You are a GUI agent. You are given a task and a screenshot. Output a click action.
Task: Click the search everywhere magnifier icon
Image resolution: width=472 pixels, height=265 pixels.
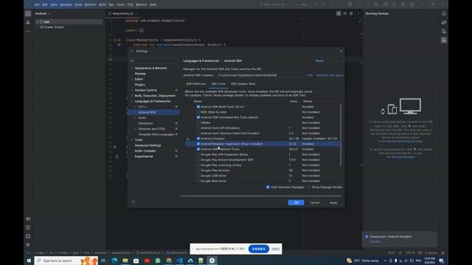tap(394, 4)
